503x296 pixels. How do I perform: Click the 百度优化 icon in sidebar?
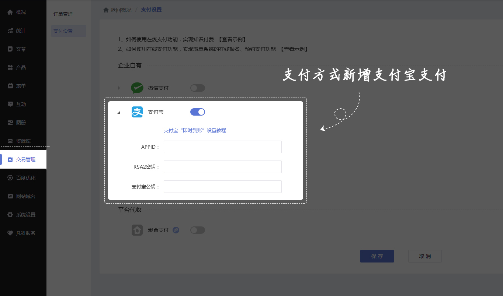[x=10, y=178]
